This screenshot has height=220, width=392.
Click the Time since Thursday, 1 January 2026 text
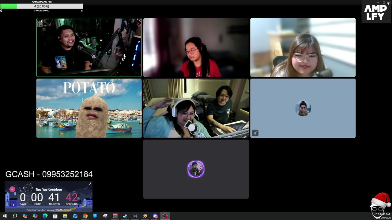click(x=49, y=210)
